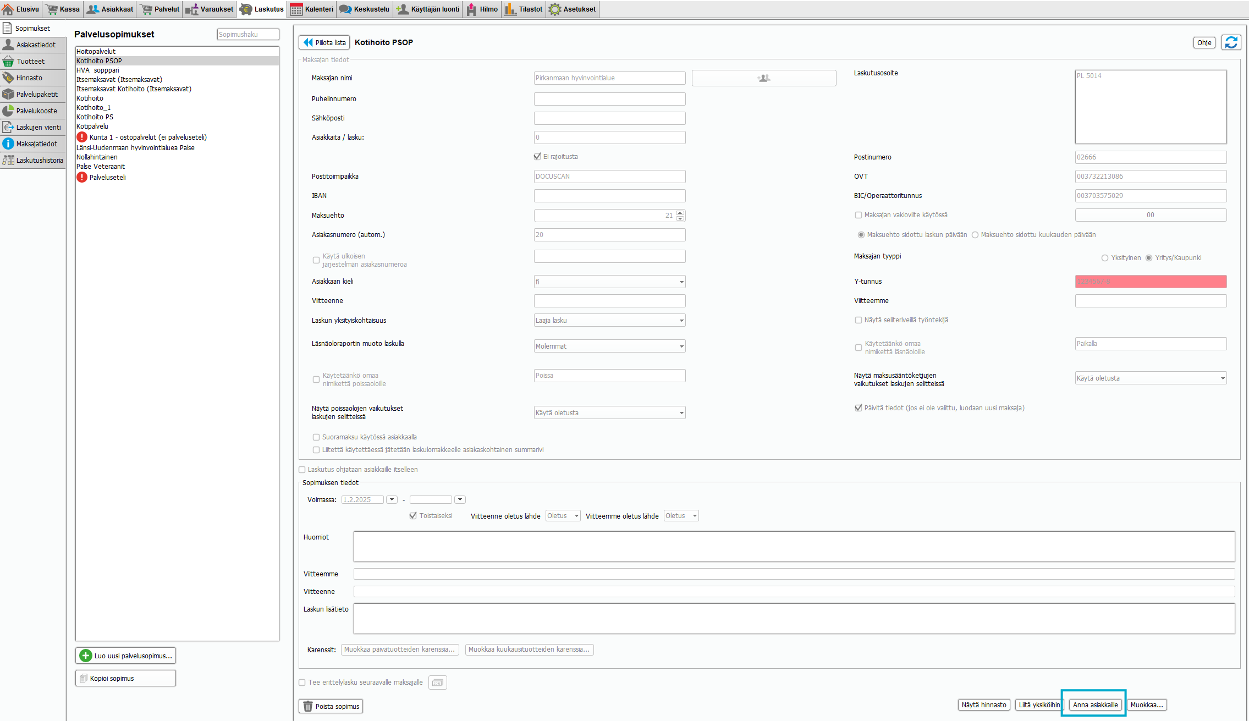Open Viitteemme oletus lähde dropdown
Image resolution: width=1249 pixels, height=721 pixels.
tap(681, 516)
